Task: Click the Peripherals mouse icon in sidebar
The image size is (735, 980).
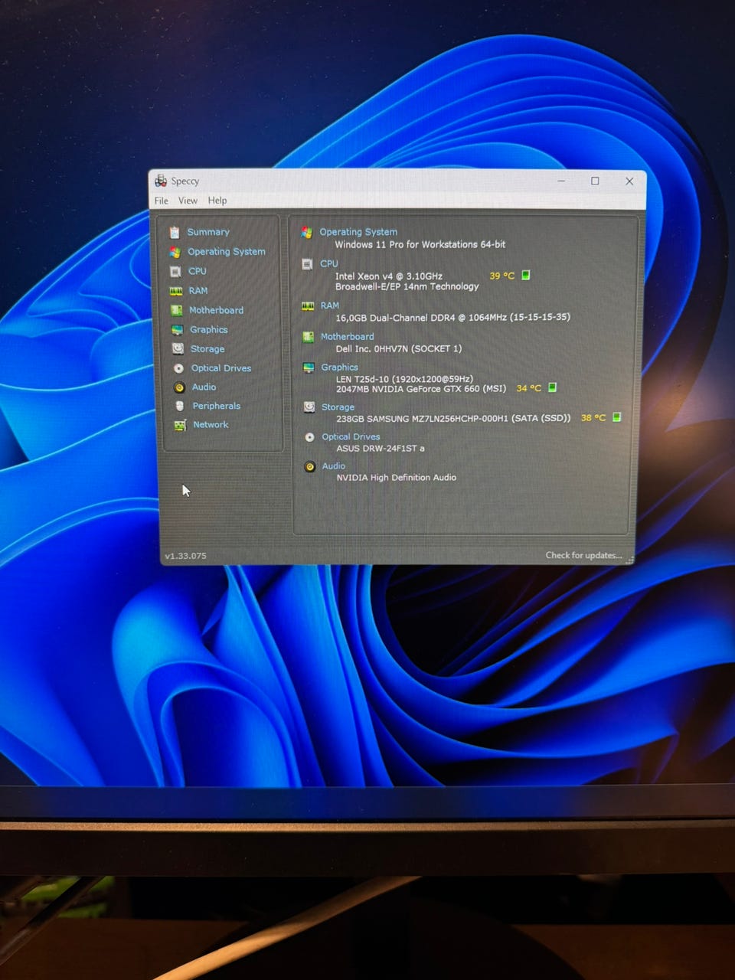Action: point(179,406)
